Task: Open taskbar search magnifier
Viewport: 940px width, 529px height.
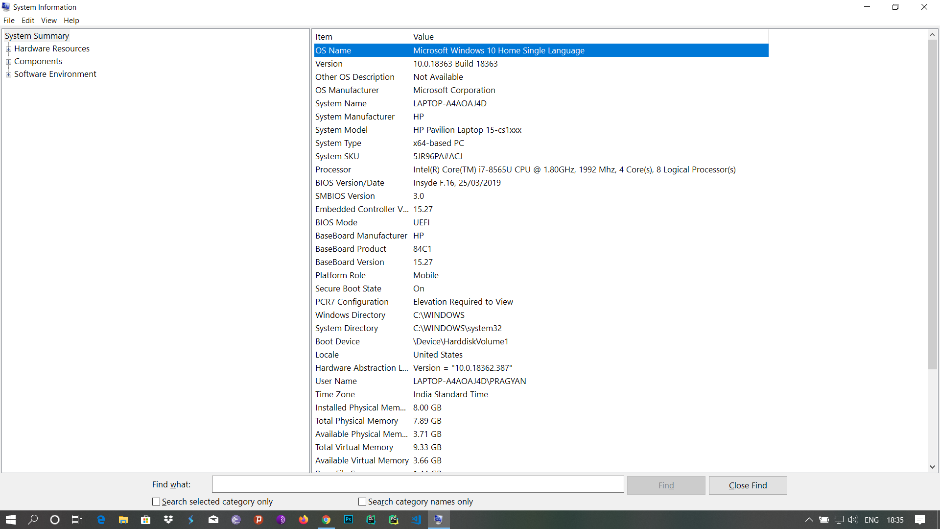Action: [x=33, y=520]
